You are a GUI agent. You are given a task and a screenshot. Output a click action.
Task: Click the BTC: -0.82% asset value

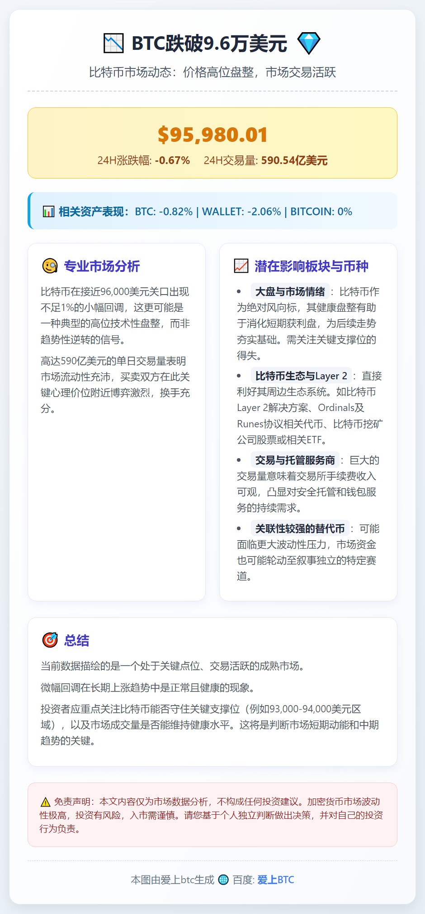click(164, 212)
